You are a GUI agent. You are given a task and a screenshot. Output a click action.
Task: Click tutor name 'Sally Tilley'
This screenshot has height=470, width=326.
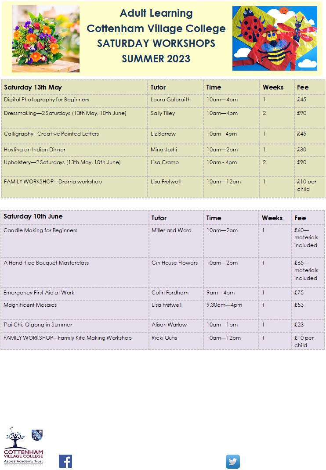point(163,113)
